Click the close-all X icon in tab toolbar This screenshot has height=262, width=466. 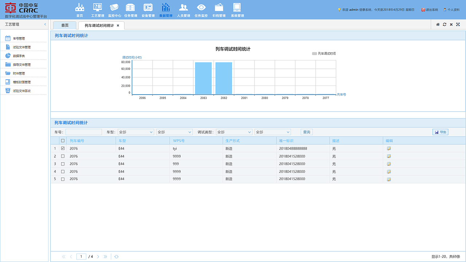451,24
